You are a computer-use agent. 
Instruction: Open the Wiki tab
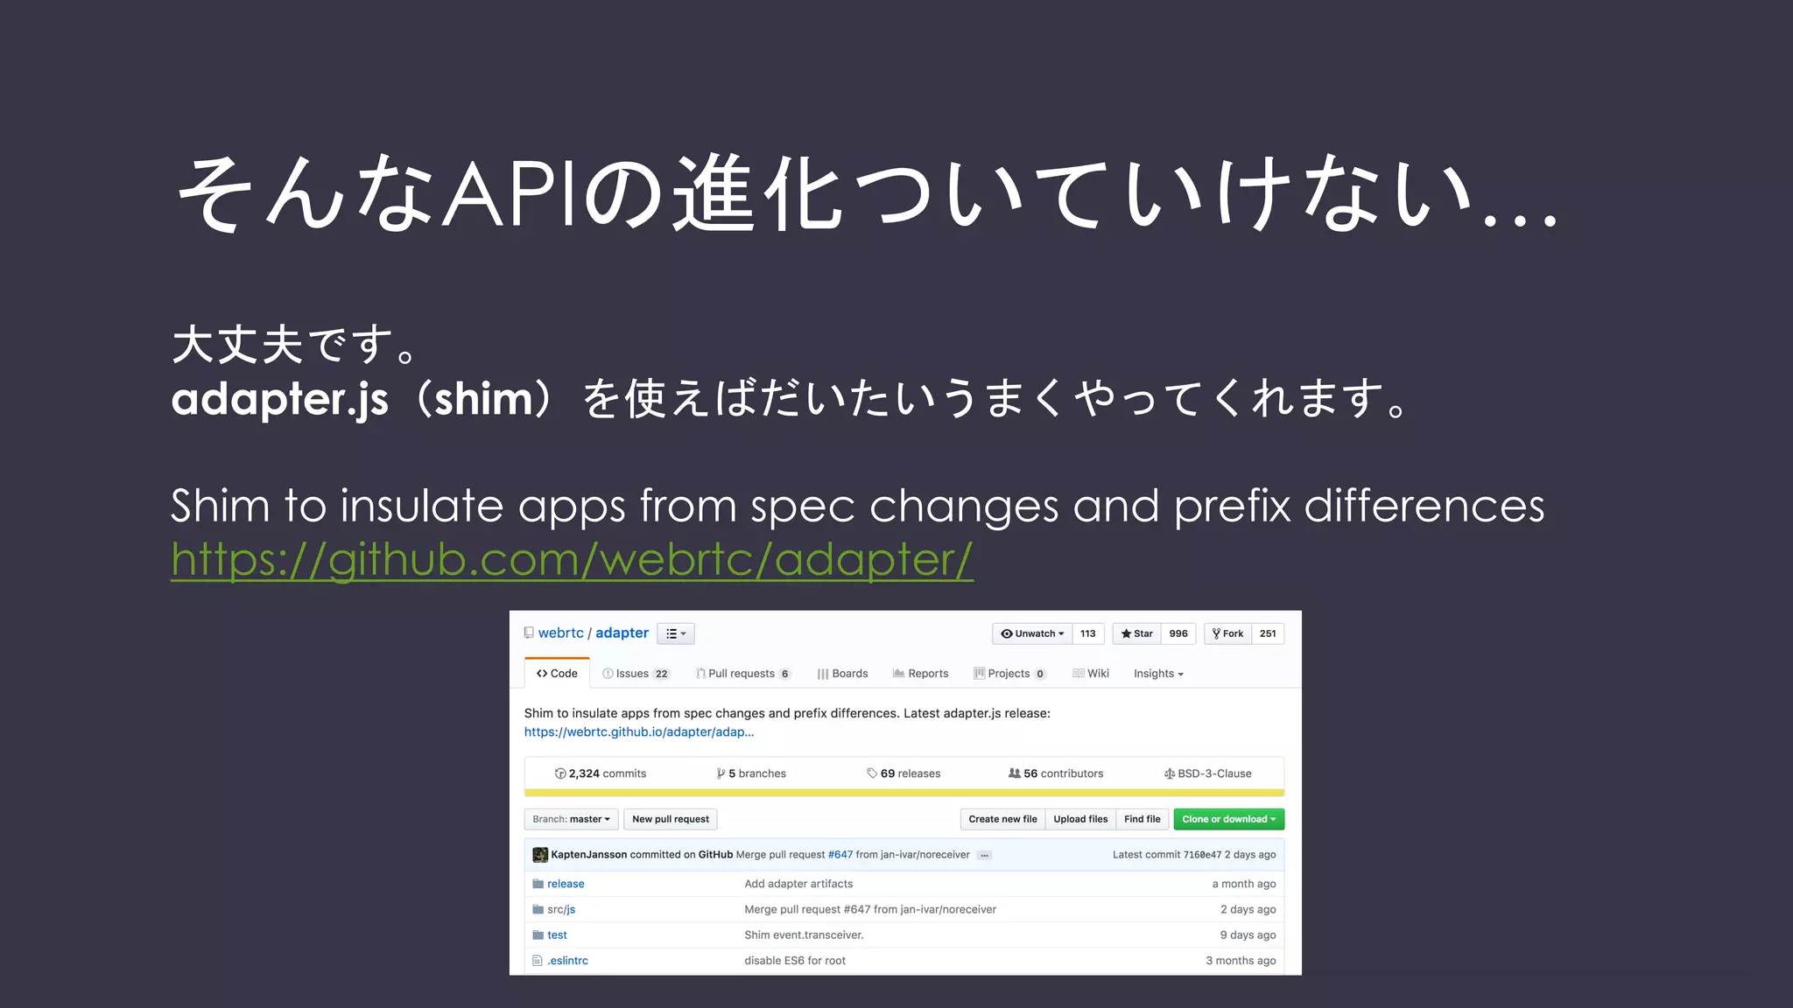pyautogui.click(x=1091, y=673)
